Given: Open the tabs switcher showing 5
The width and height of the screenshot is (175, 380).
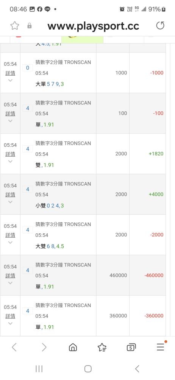Looking at the screenshot, I should coord(131,348).
